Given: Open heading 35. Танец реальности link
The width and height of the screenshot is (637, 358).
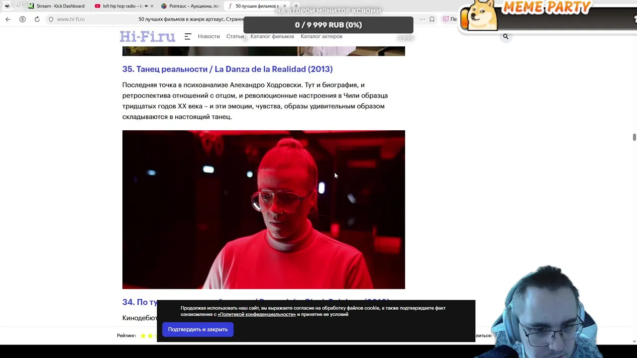Looking at the screenshot, I should 227,69.
